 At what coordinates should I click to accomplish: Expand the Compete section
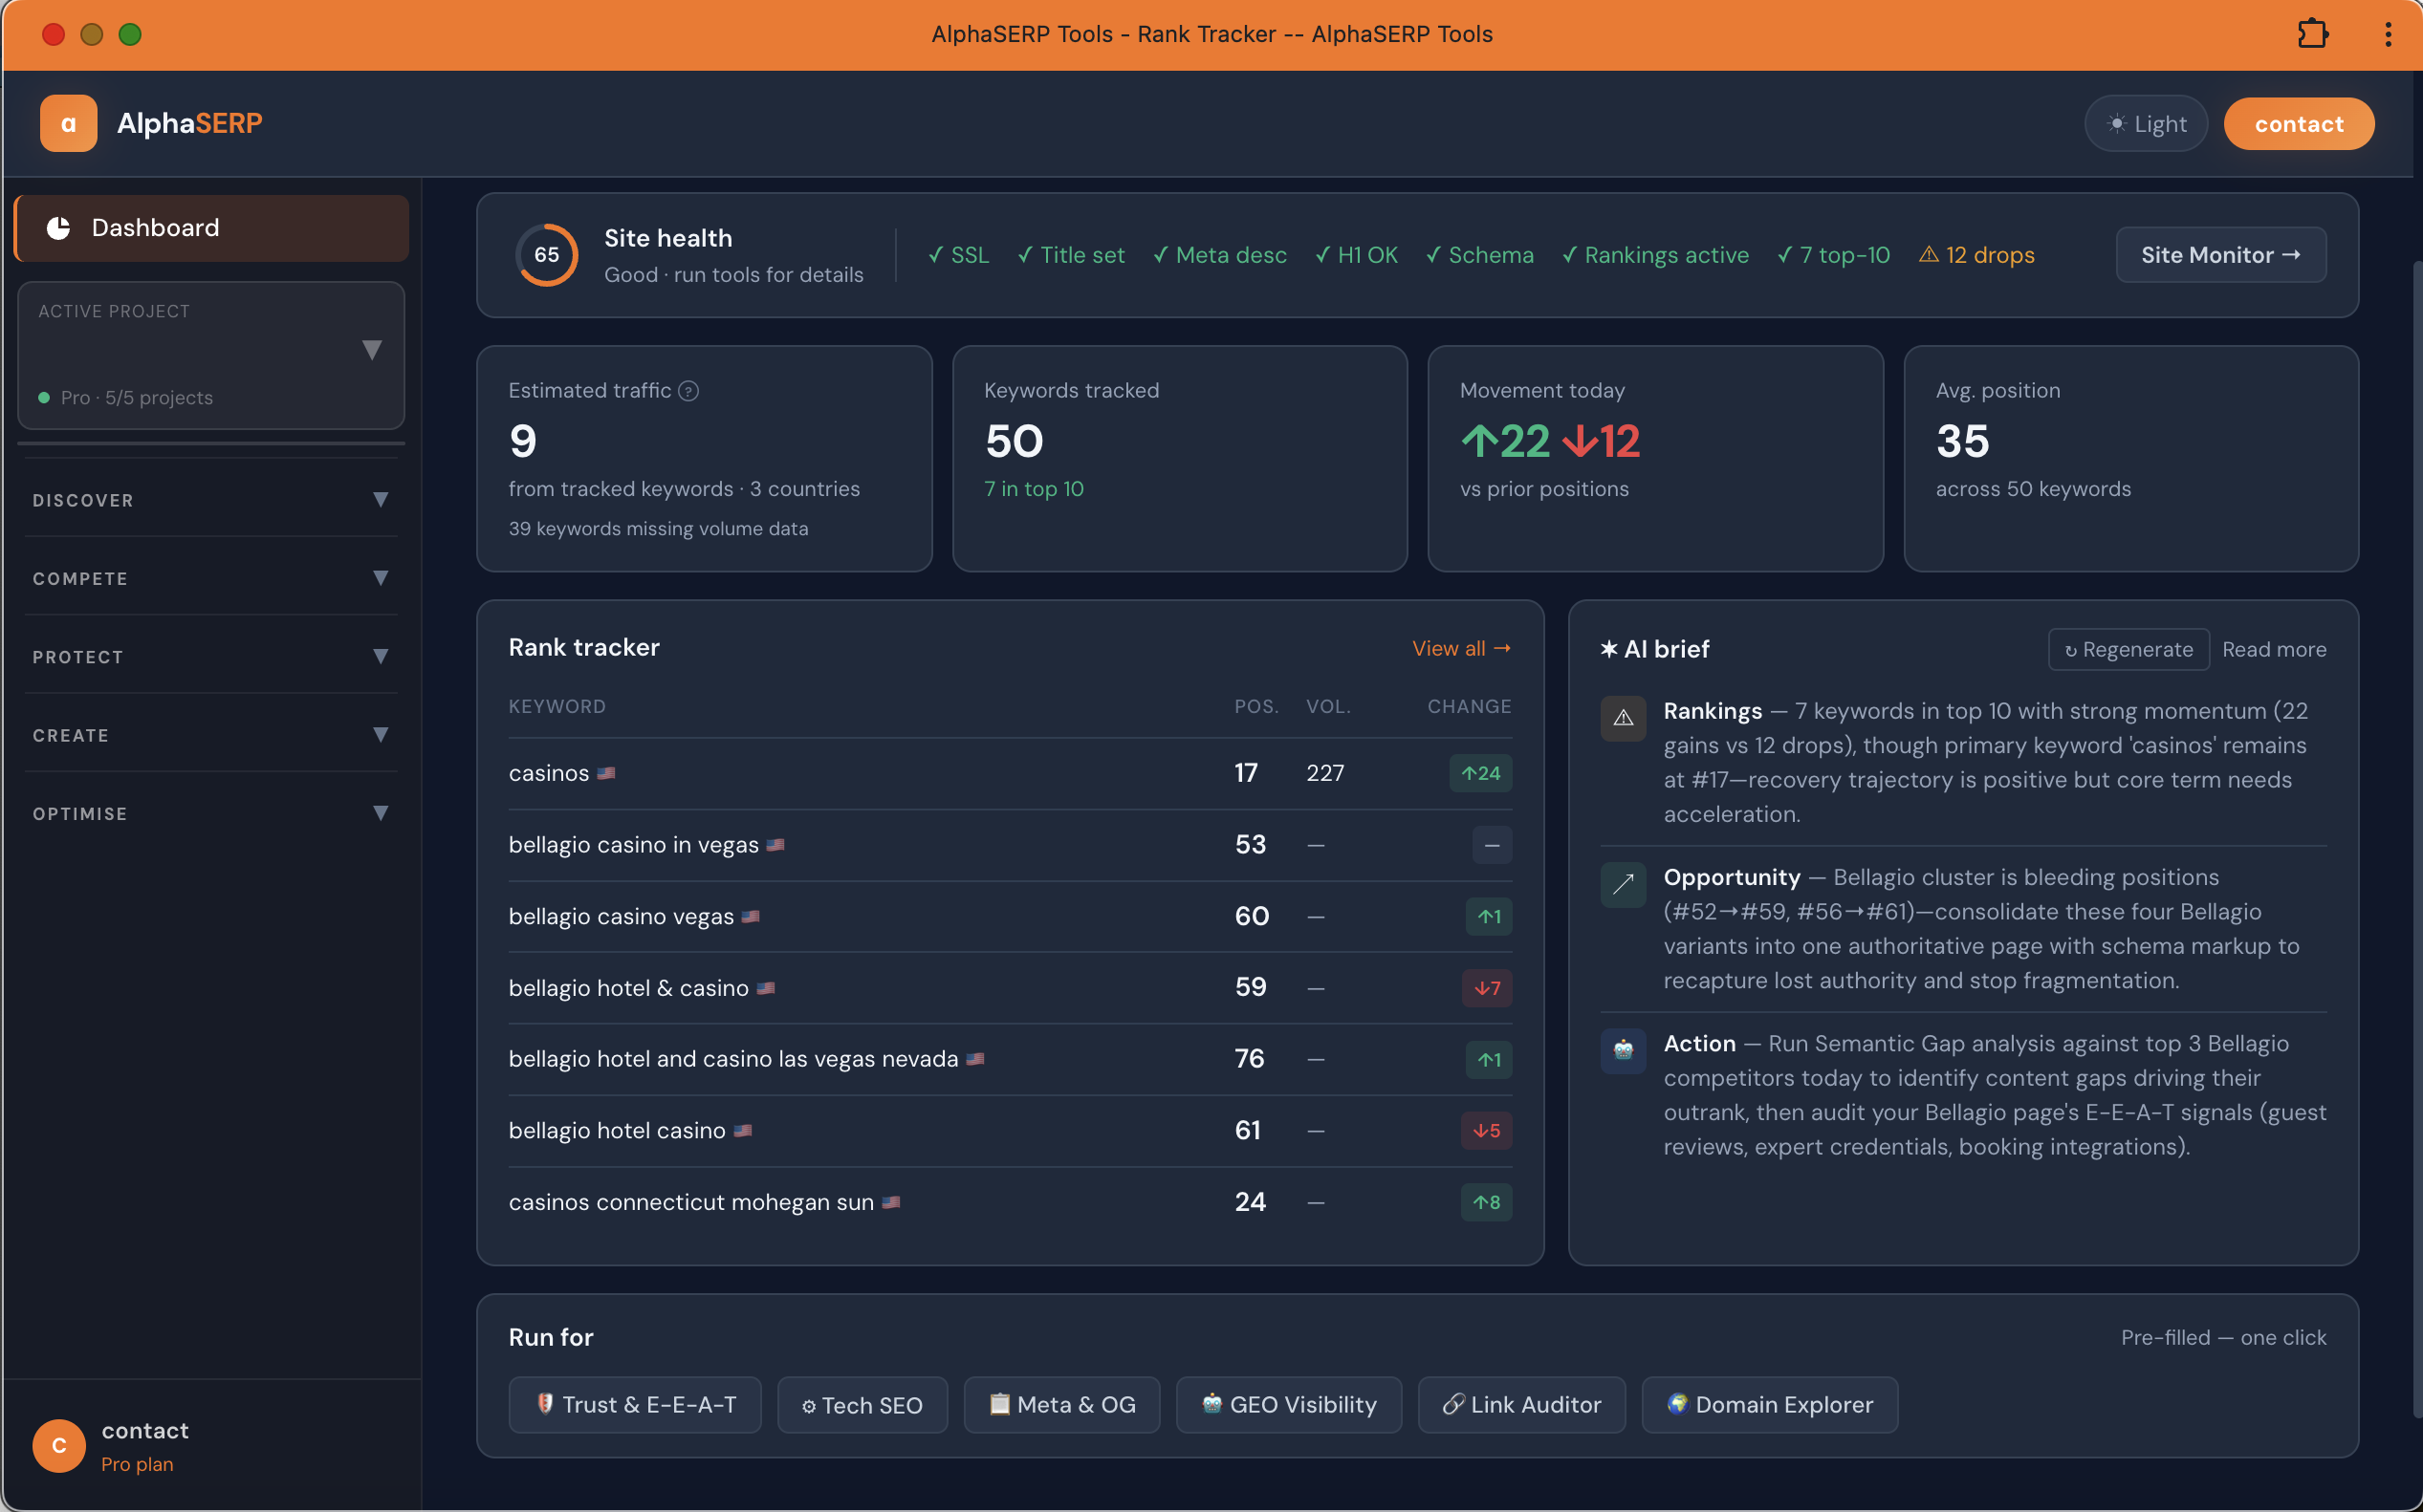[x=211, y=578]
